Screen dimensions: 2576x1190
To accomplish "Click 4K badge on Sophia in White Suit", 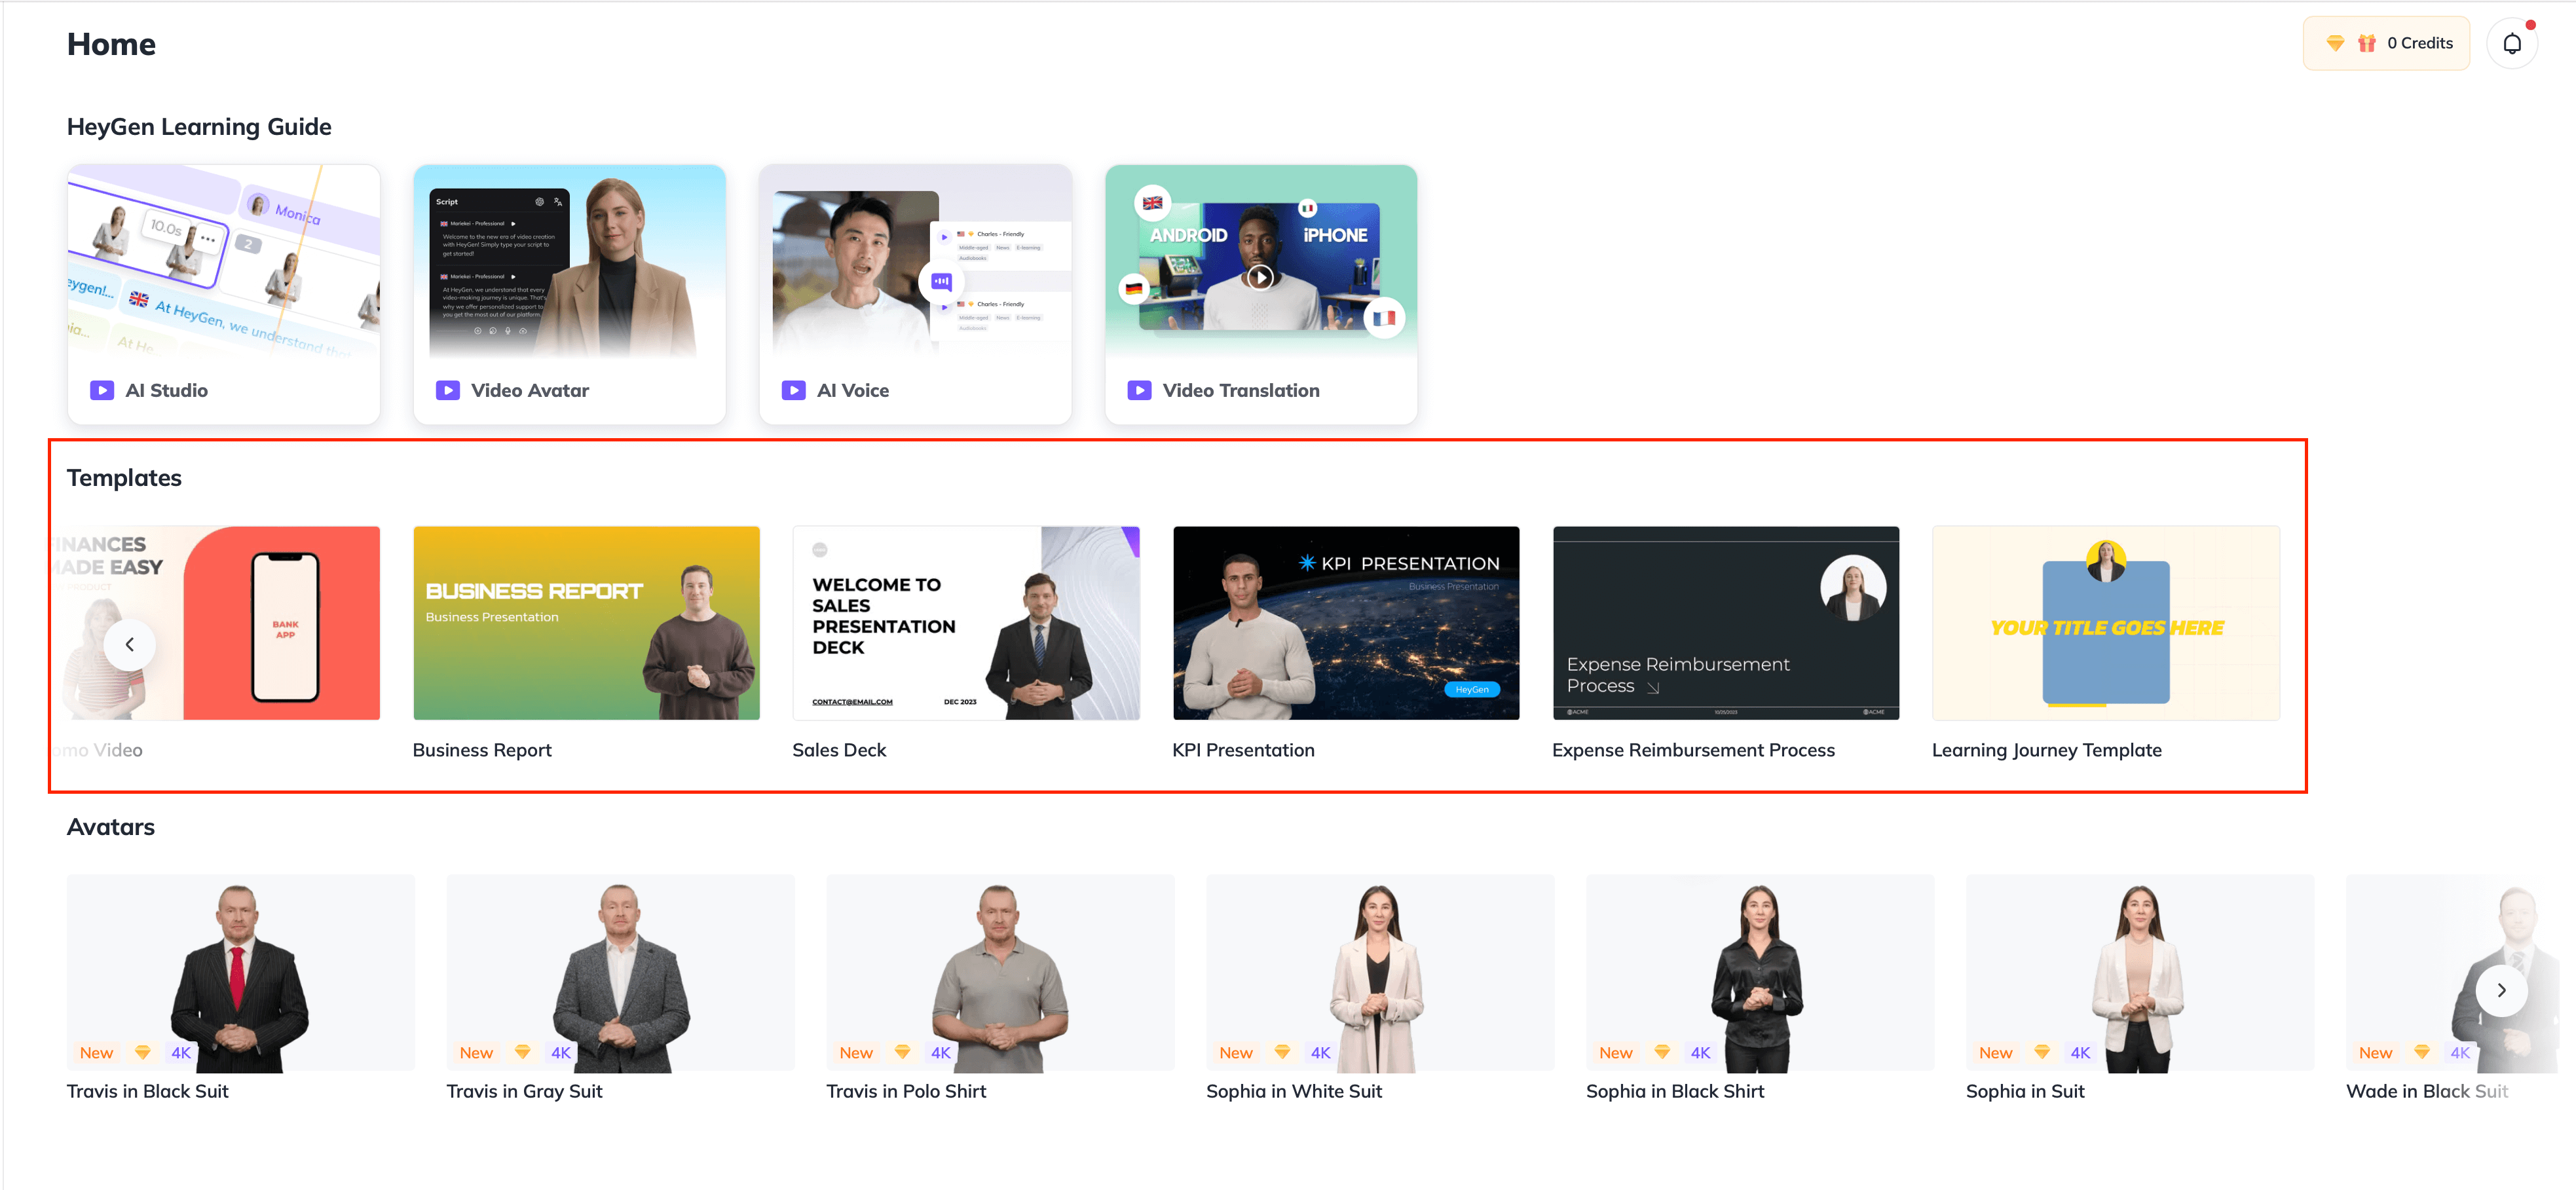I will point(1321,1052).
